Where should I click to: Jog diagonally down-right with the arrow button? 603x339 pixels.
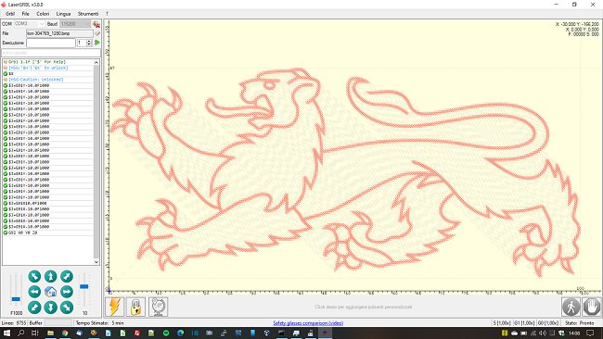tap(67, 308)
